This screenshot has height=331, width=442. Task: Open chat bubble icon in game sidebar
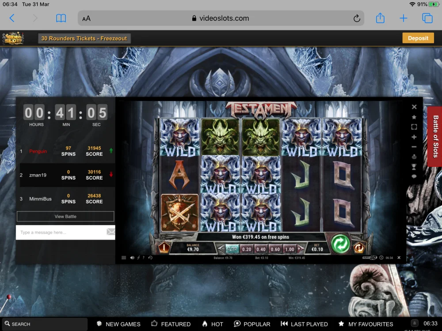click(x=414, y=177)
